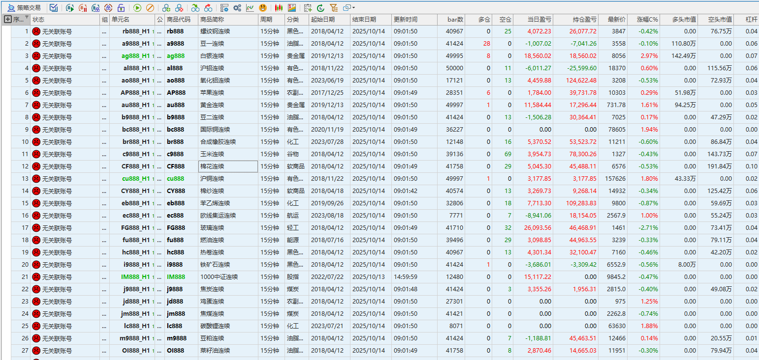
Task: Click the orange lock icon in toolbar
Action: (121, 8)
